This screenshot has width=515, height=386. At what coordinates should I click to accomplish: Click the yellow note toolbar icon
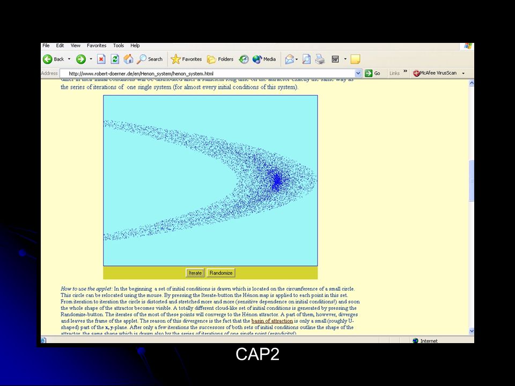(355, 59)
